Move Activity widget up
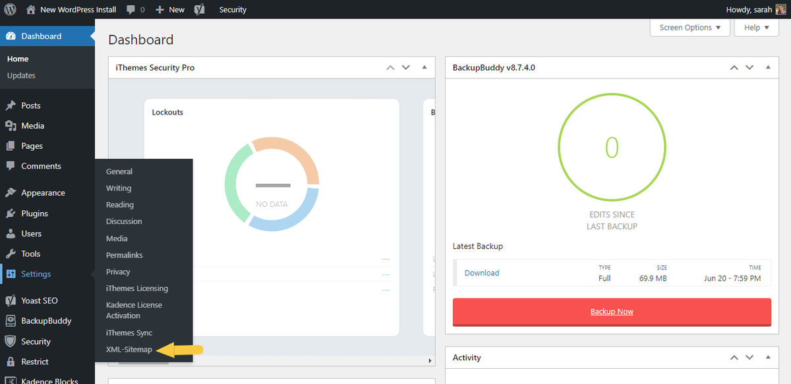Screen dimensions: 791x384 [x=734, y=358]
